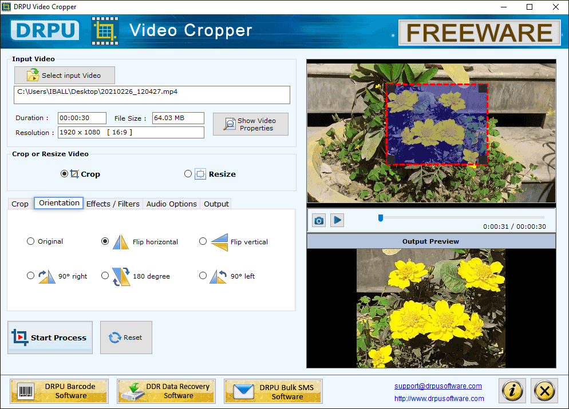Click inside the blue crop selection area

(x=437, y=124)
